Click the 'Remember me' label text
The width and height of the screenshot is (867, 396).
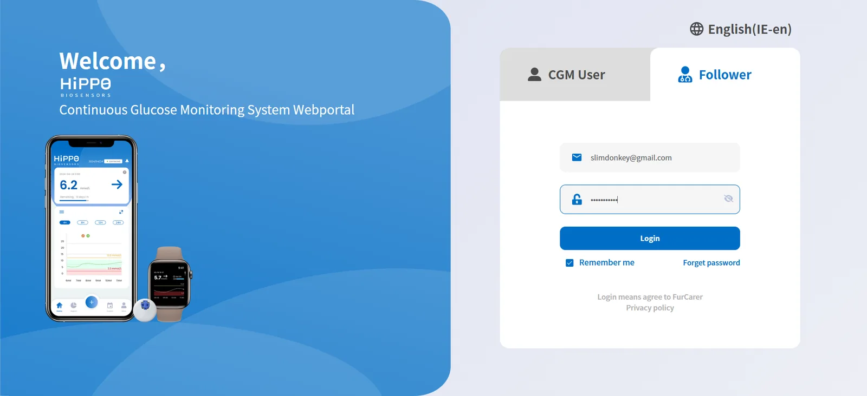tap(606, 263)
